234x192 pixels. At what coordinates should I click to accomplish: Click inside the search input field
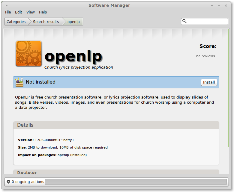tap(207, 22)
